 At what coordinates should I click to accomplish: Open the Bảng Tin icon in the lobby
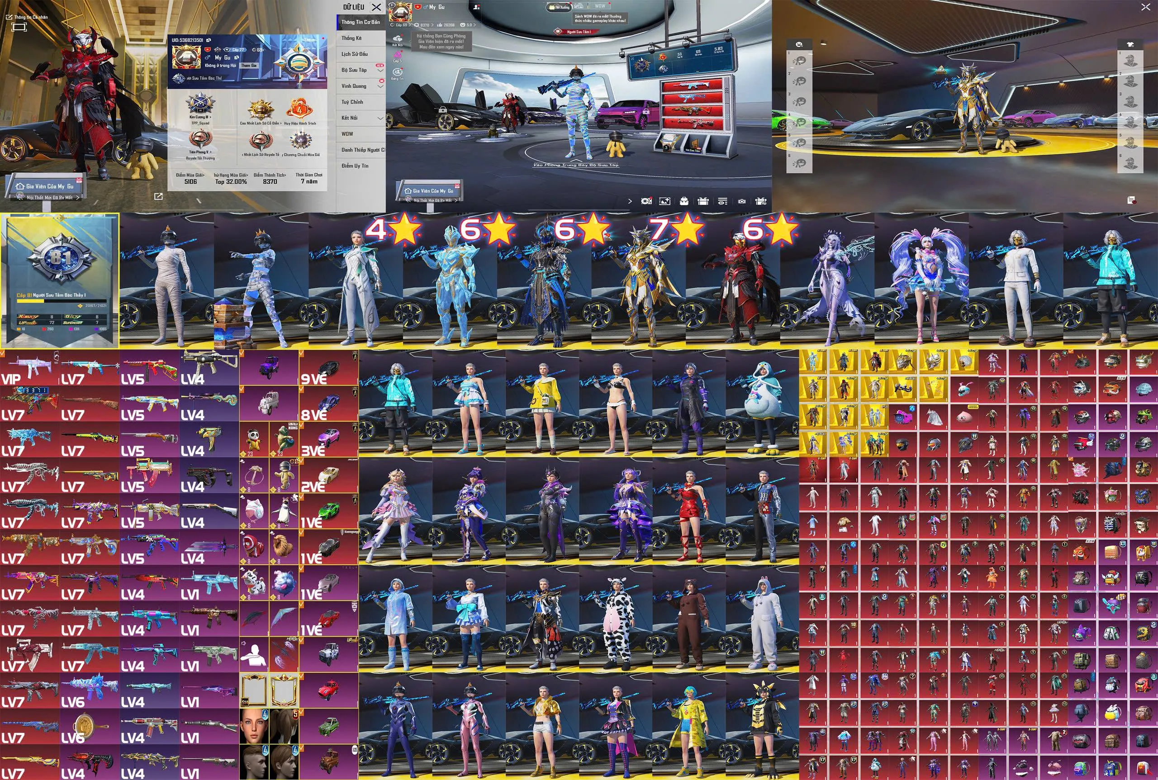tap(397, 73)
